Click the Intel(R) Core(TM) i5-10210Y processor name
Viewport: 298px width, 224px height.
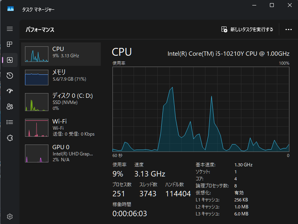(x=228, y=54)
